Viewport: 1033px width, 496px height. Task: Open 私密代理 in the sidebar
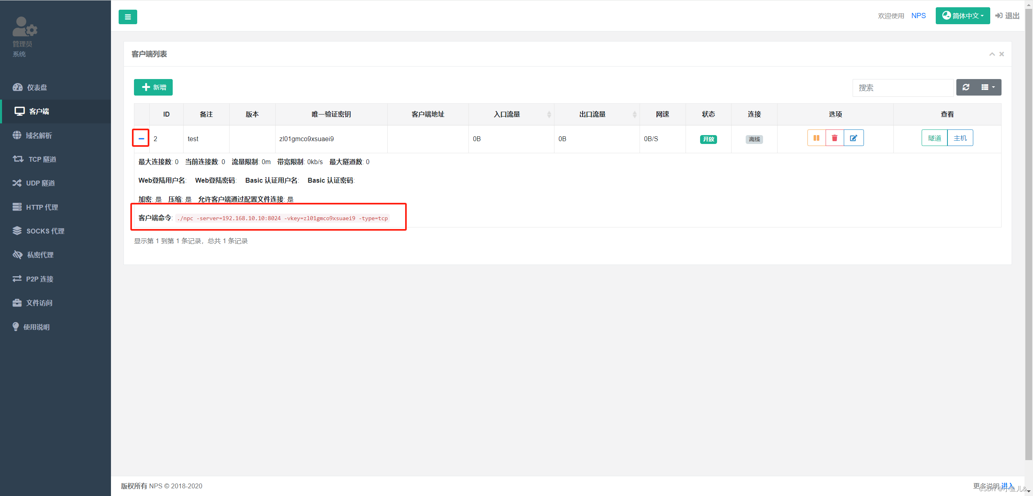tap(55, 255)
